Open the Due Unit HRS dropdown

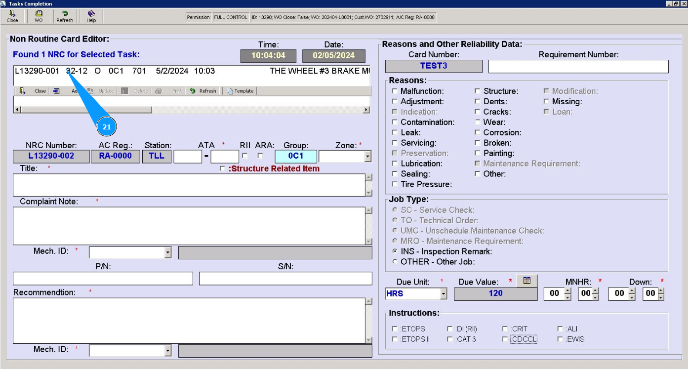(x=443, y=294)
